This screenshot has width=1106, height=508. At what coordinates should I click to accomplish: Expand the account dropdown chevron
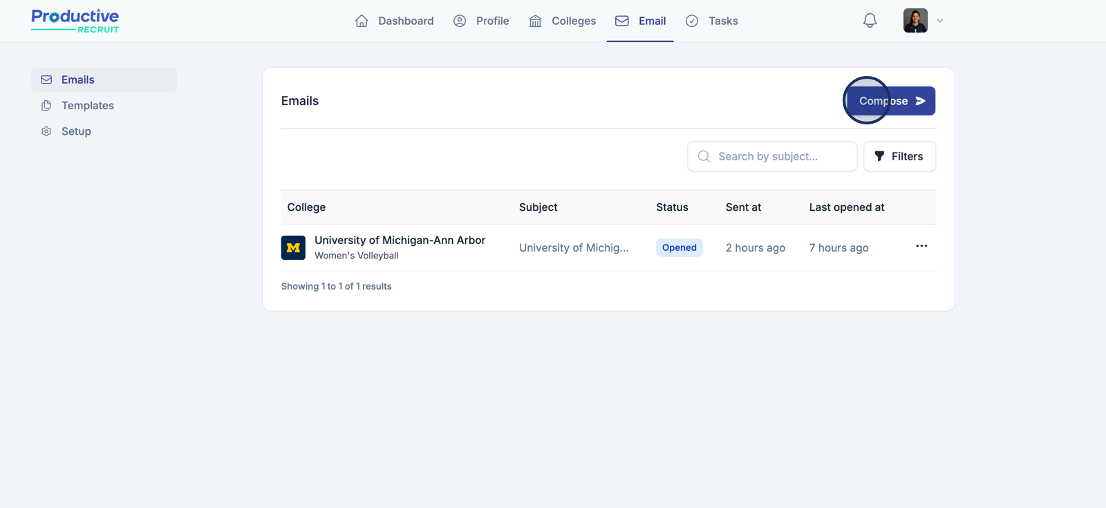click(x=940, y=21)
